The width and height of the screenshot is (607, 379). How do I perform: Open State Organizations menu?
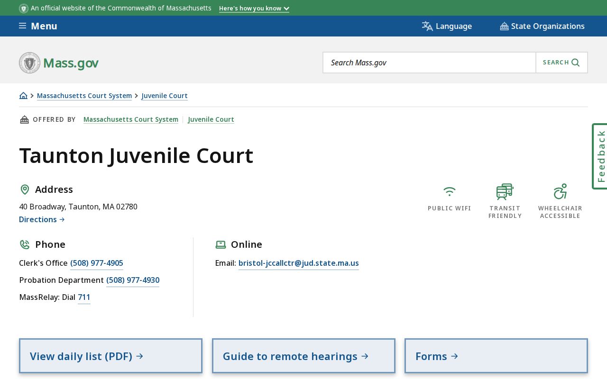pyautogui.click(x=542, y=26)
